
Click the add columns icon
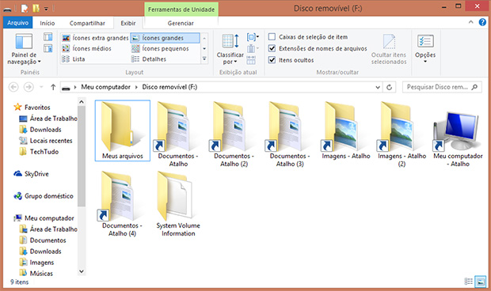(x=253, y=49)
